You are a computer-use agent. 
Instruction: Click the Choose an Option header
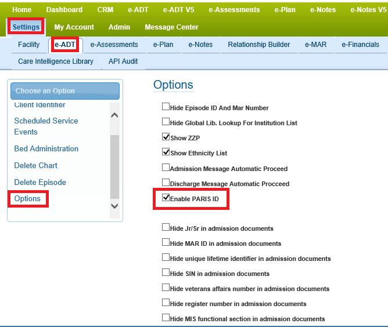[64, 91]
